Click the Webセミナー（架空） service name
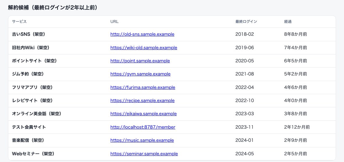The width and height of the screenshot is (344, 162). [33, 154]
